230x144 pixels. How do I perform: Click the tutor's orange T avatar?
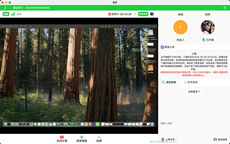point(180,27)
